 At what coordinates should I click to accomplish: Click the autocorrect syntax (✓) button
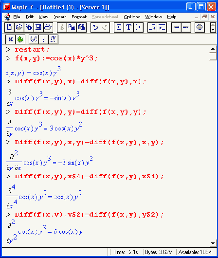click(34, 39)
